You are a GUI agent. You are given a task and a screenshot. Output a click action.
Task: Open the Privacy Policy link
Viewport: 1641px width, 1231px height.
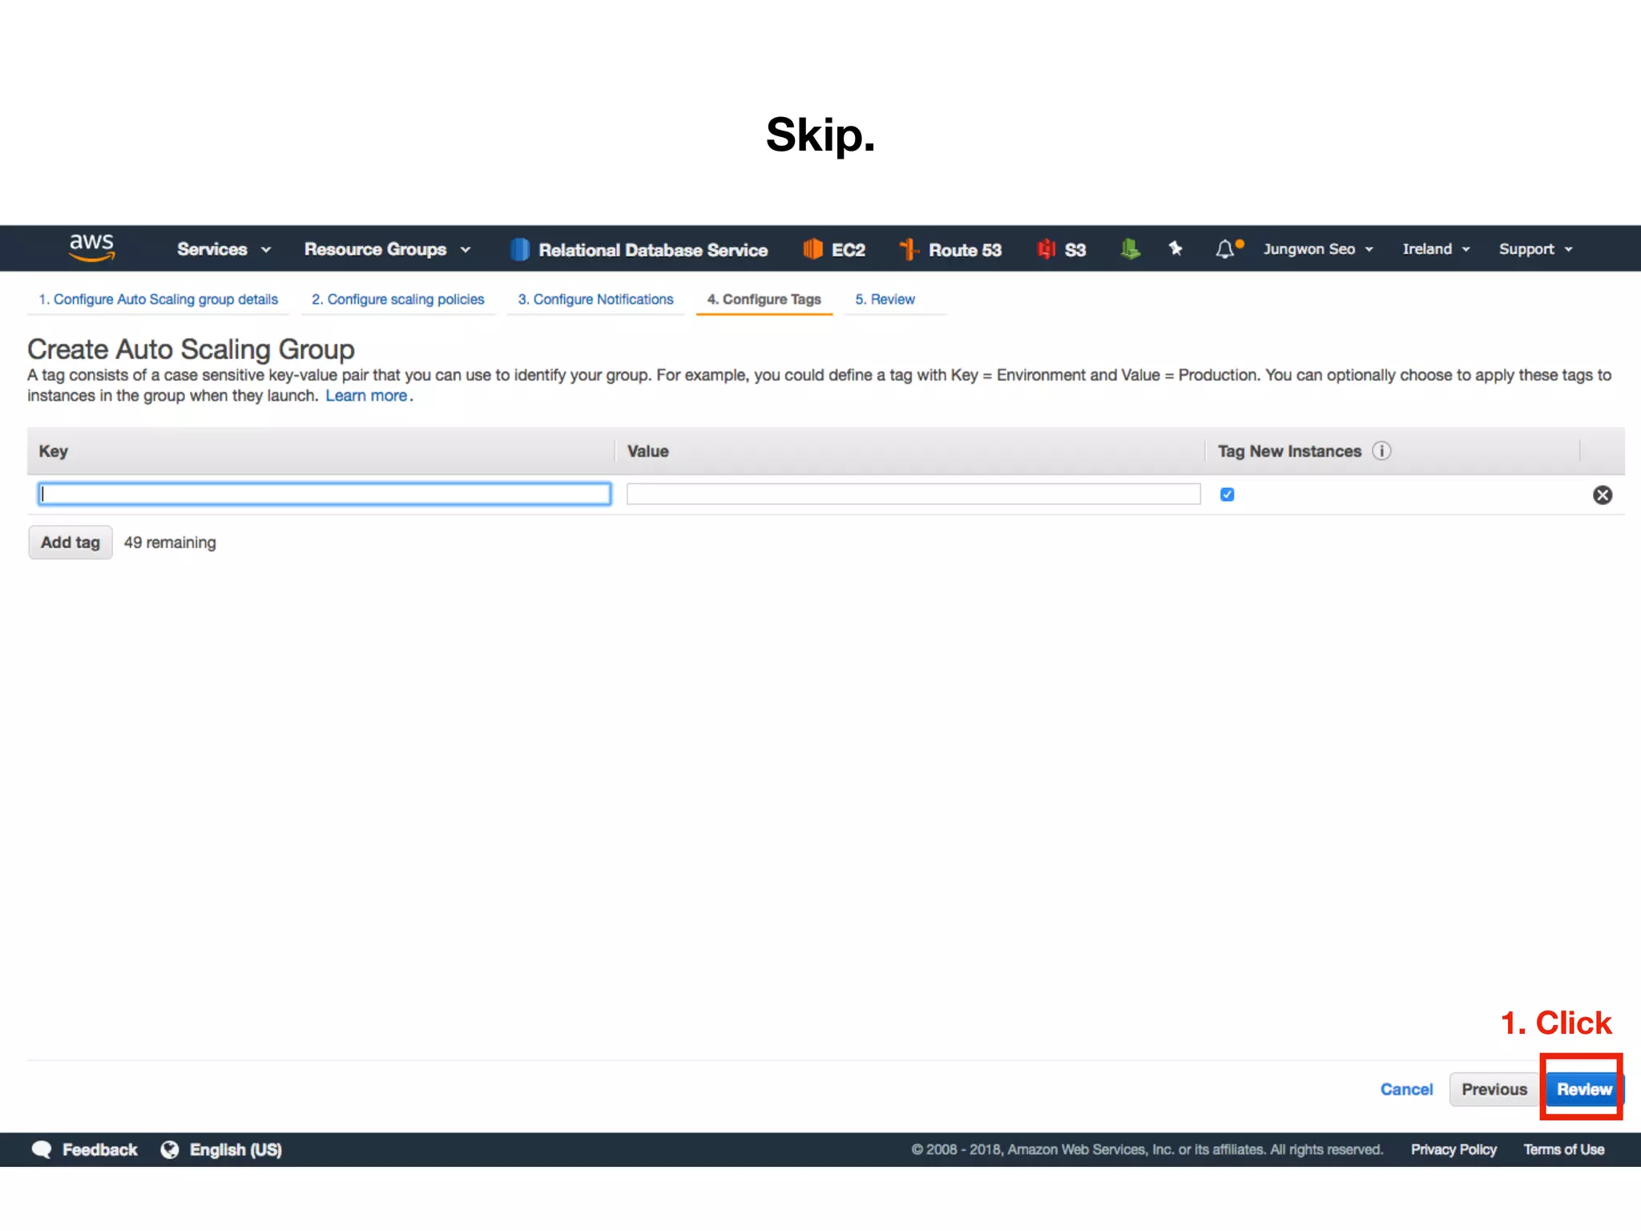pyautogui.click(x=1454, y=1150)
